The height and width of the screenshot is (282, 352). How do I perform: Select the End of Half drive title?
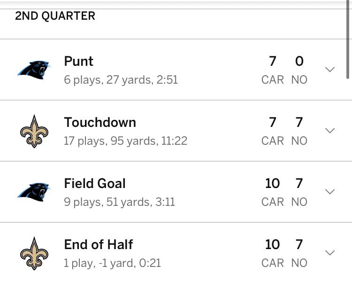[99, 245]
